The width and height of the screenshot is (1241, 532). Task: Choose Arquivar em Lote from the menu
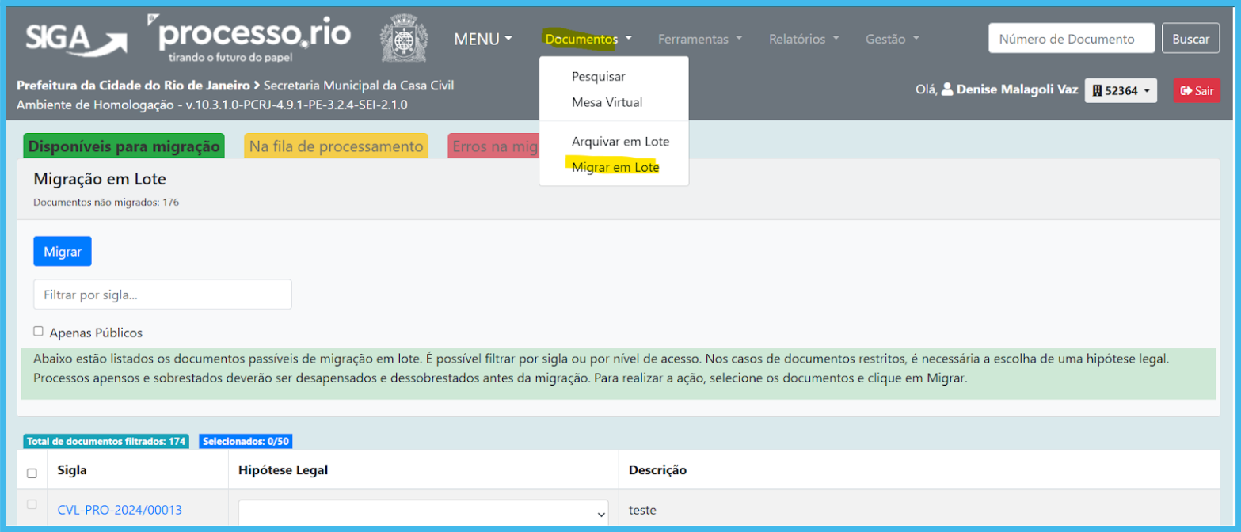coord(620,142)
